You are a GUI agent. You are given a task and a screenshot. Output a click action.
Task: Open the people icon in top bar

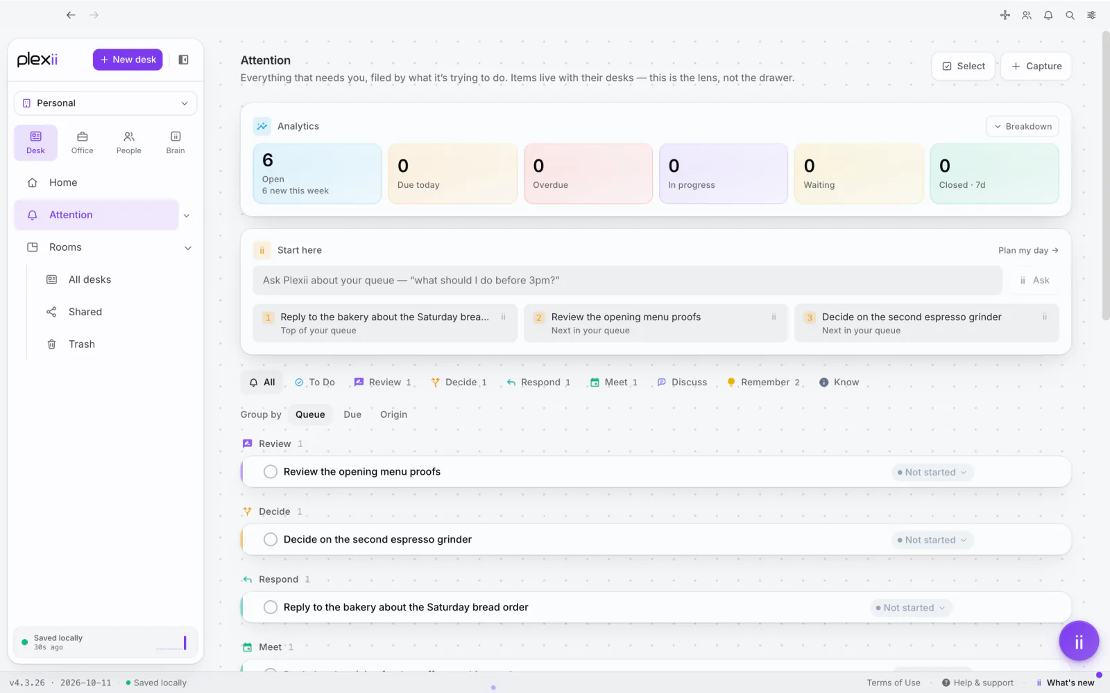click(1027, 15)
